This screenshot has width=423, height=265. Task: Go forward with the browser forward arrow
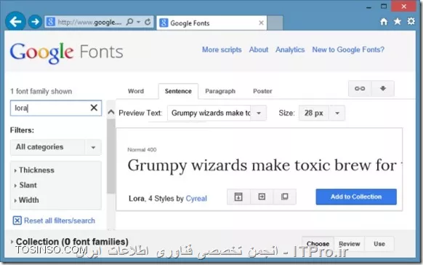(35, 22)
